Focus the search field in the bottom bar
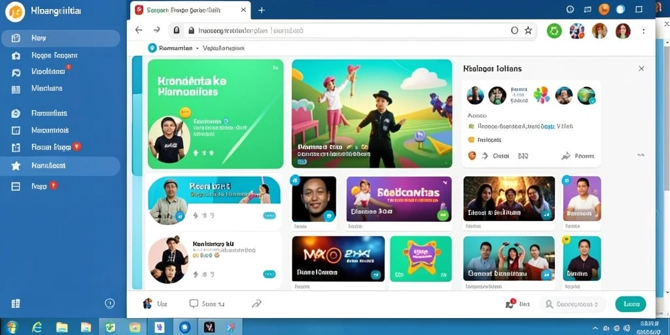The width and height of the screenshot is (670, 335). click(573, 304)
